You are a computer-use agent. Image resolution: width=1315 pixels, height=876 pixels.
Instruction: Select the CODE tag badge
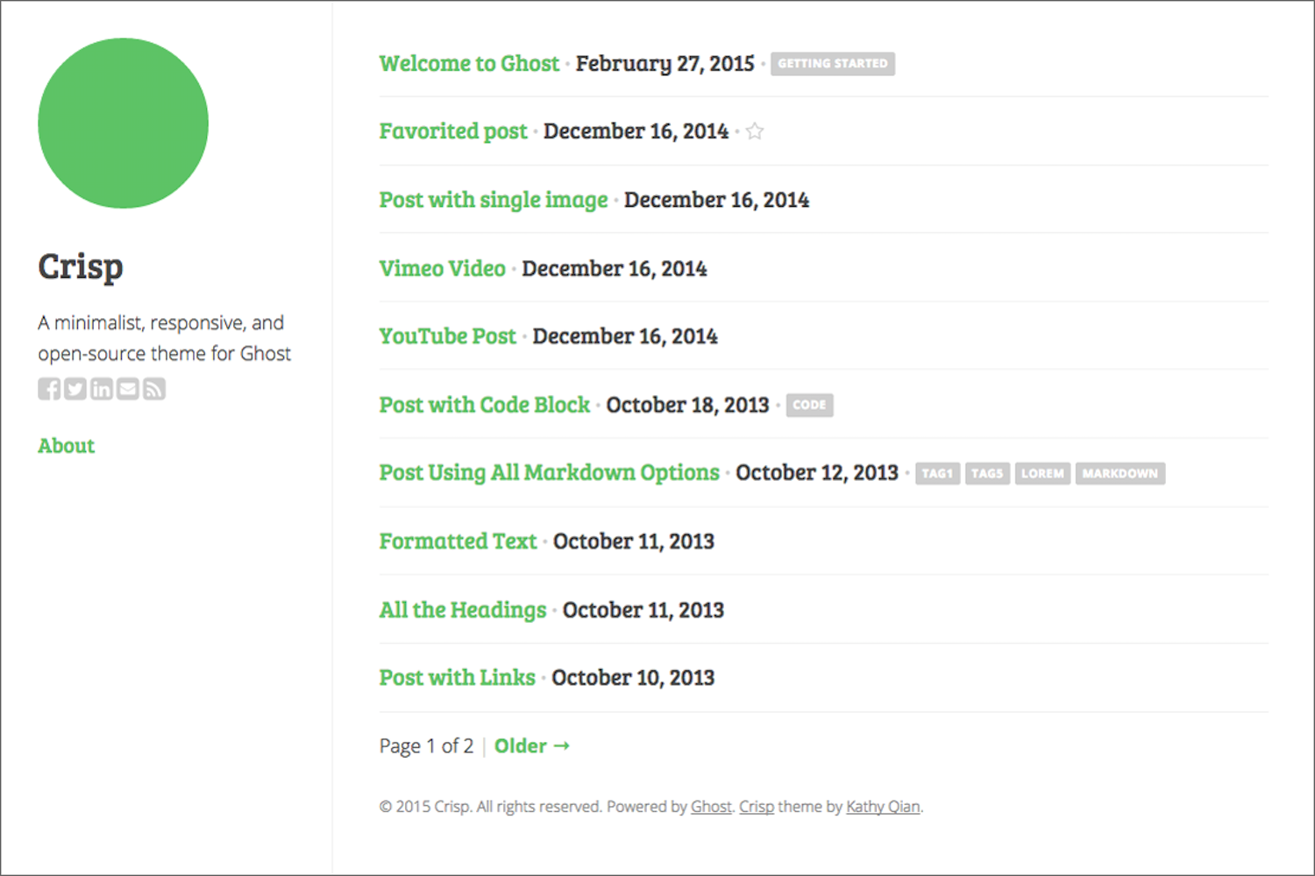point(809,406)
